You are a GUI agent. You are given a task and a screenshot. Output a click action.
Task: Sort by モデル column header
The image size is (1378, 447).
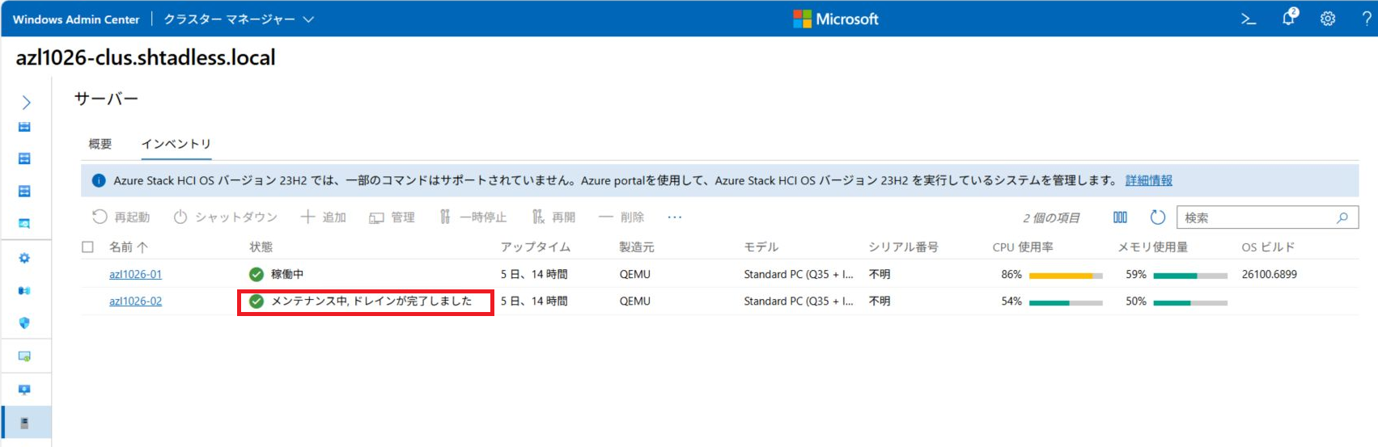[761, 247]
